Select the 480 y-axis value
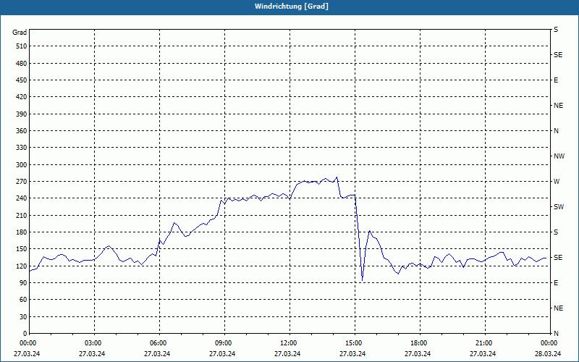 coord(22,64)
